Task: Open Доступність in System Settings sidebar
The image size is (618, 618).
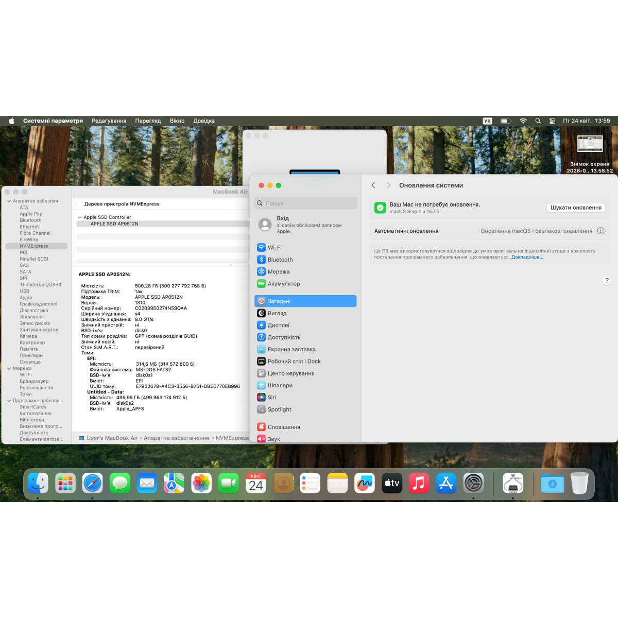Action: click(305, 337)
